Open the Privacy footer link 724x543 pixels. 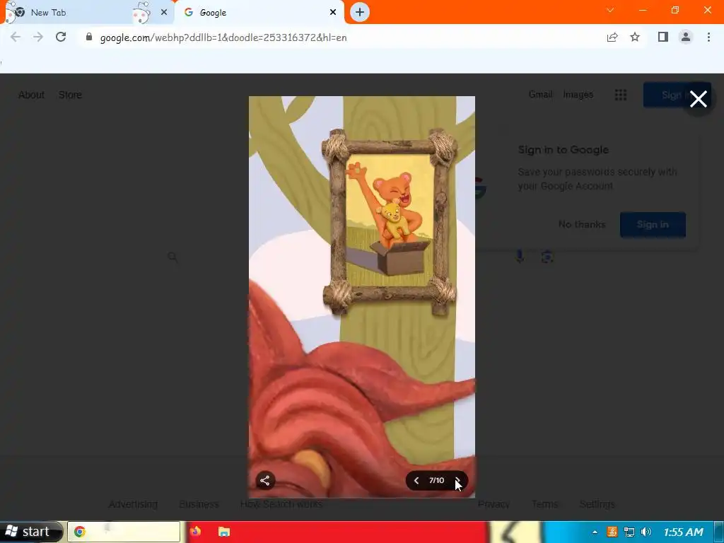click(494, 504)
